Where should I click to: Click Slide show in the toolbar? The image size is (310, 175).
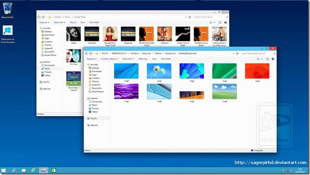point(143,59)
